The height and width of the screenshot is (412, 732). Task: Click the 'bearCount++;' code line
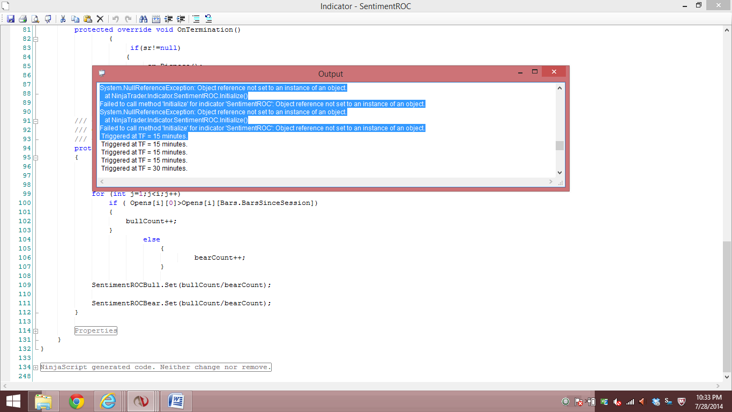pyautogui.click(x=220, y=257)
